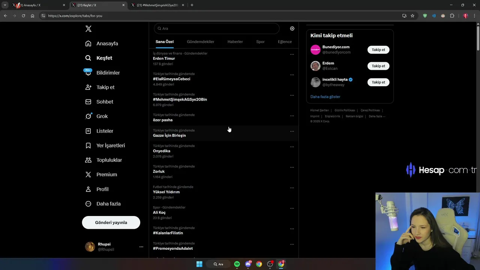Click the Ara search field
Image resolution: width=480 pixels, height=270 pixels.
click(x=217, y=28)
